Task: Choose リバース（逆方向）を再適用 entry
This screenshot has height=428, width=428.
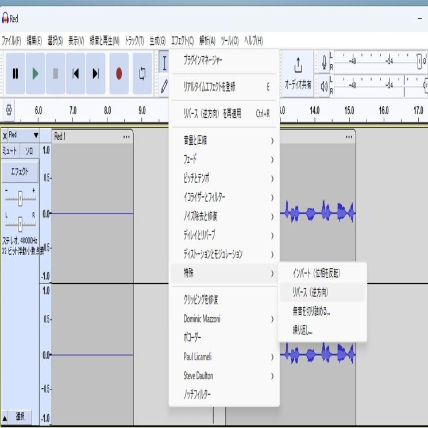Action: pyautogui.click(x=224, y=113)
